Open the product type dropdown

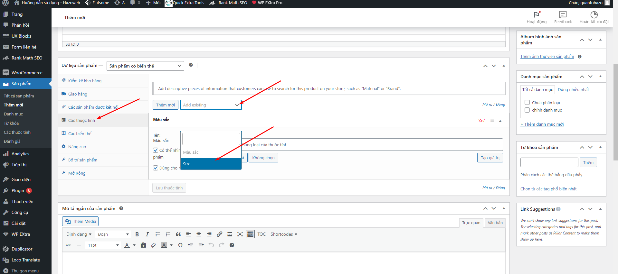[145, 66]
